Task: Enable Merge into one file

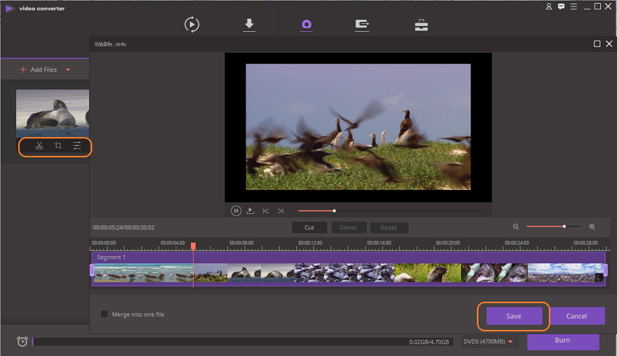Action: tap(105, 314)
